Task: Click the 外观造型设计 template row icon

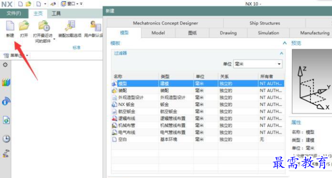Action: pos(114,98)
